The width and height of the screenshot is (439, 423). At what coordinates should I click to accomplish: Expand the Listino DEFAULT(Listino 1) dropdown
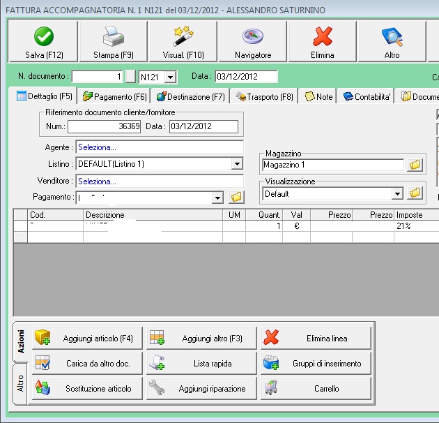coord(237,164)
